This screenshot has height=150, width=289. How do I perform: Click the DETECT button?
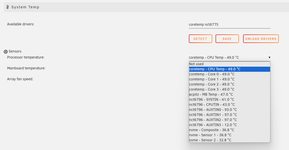pos(200,39)
